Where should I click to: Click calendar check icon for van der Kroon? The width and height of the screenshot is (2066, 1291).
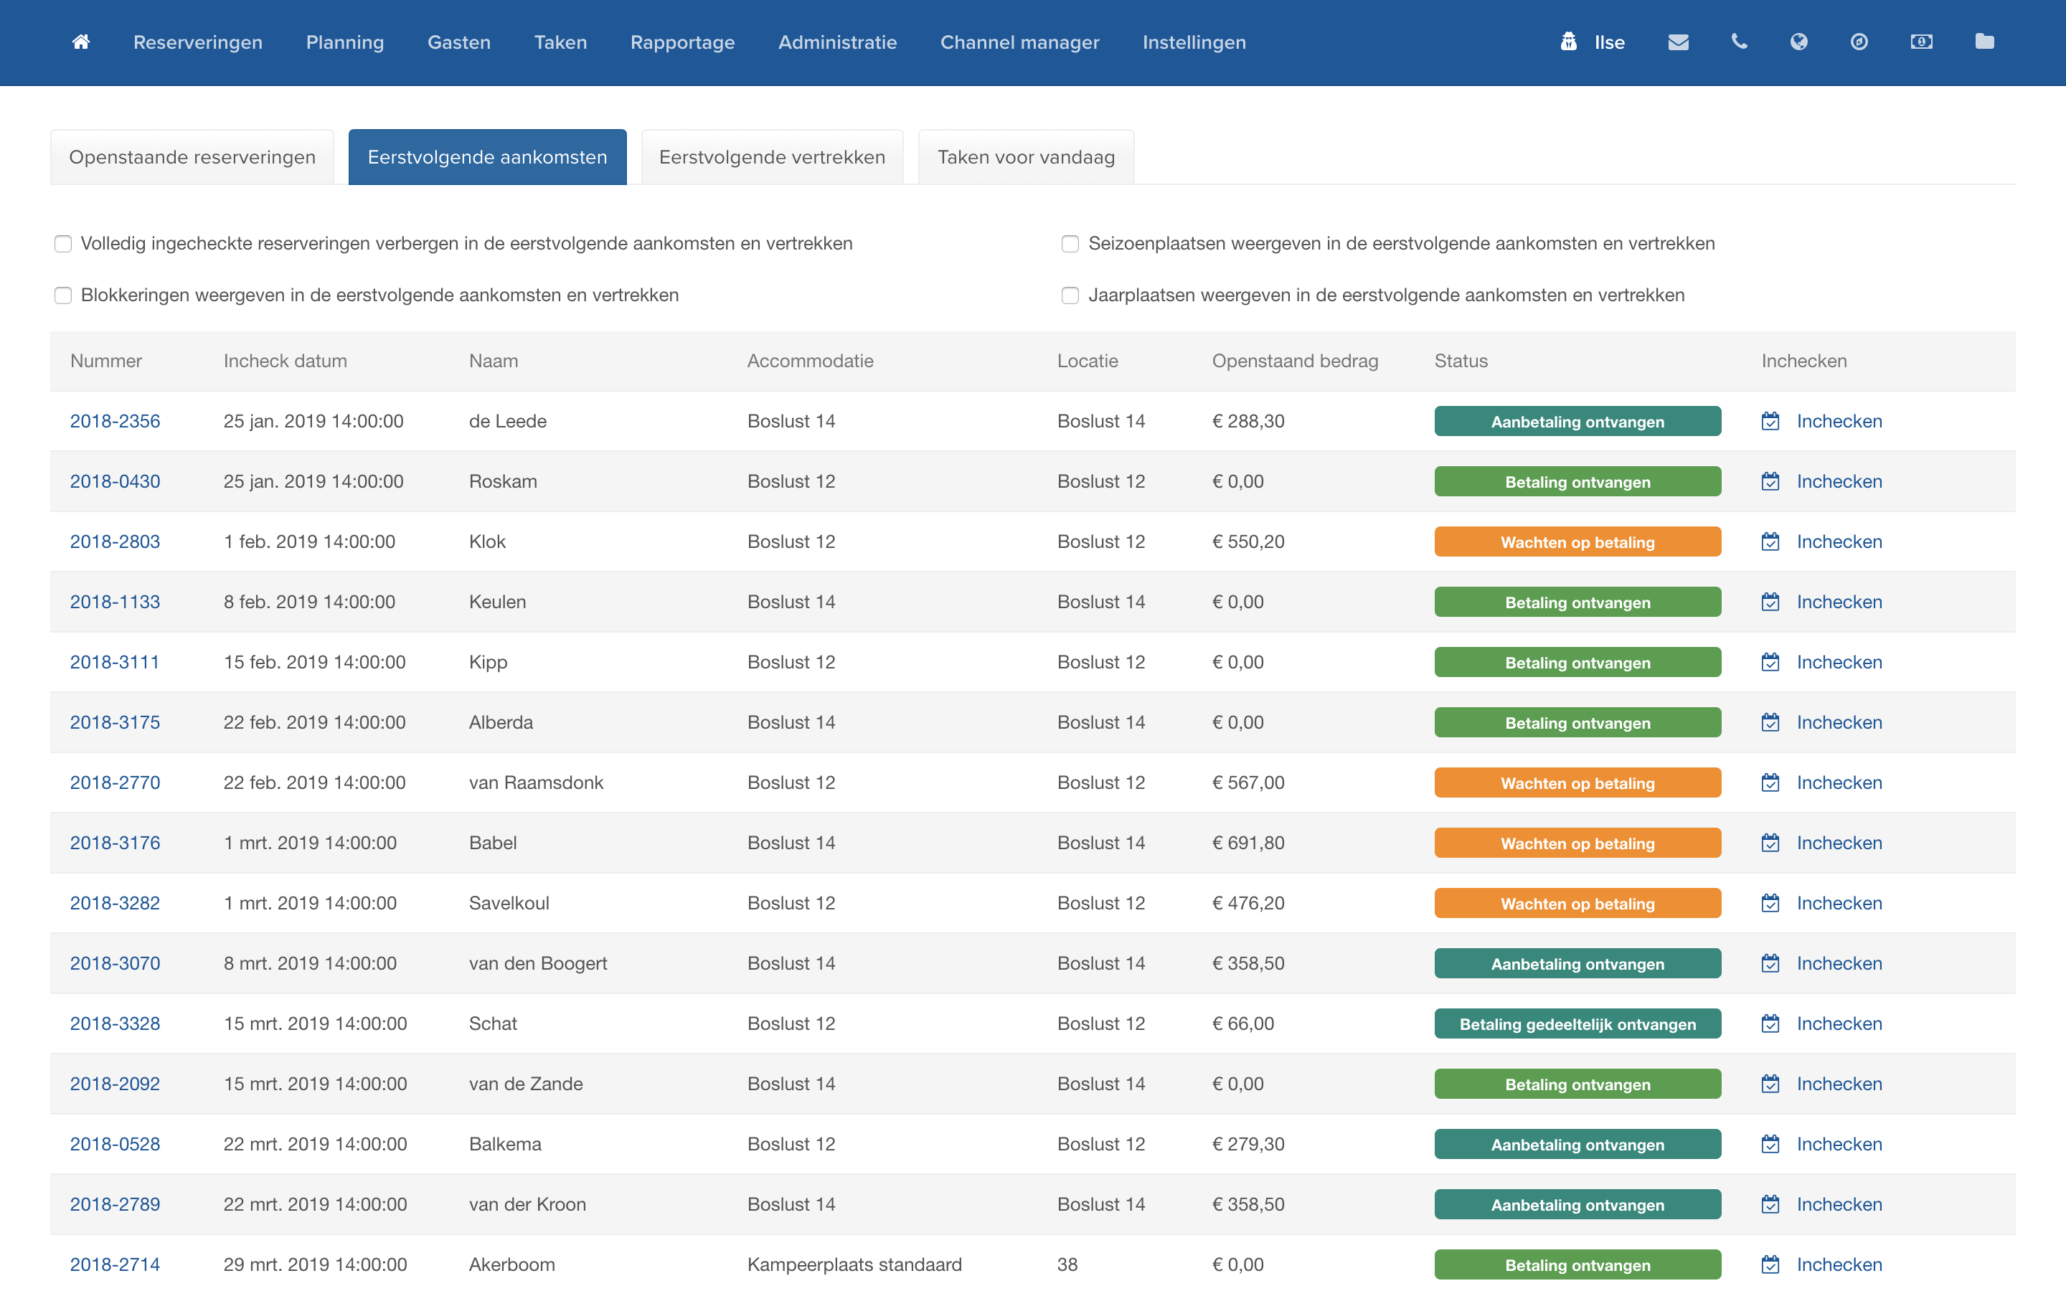coord(1770,1204)
